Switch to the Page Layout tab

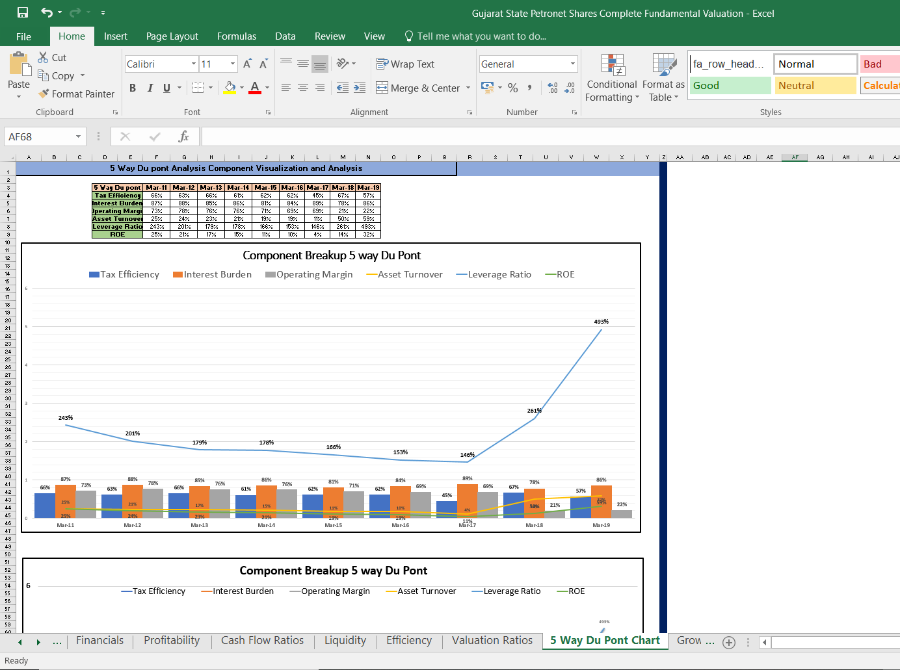(x=172, y=36)
